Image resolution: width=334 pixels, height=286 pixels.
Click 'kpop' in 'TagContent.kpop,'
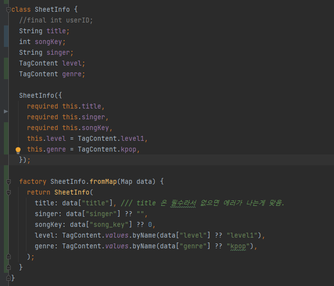(x=129, y=149)
